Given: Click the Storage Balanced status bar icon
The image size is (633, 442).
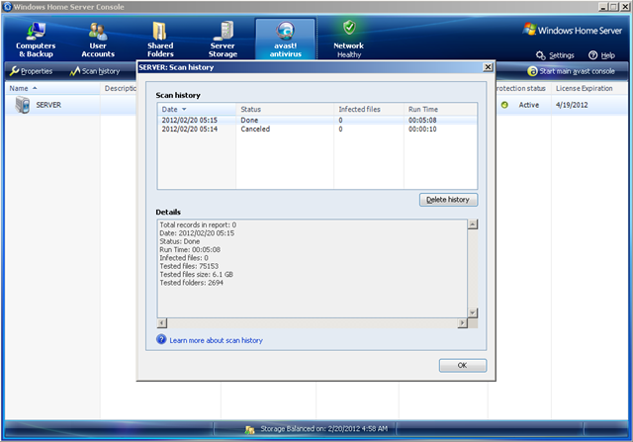Looking at the screenshot, I should 249,429.
